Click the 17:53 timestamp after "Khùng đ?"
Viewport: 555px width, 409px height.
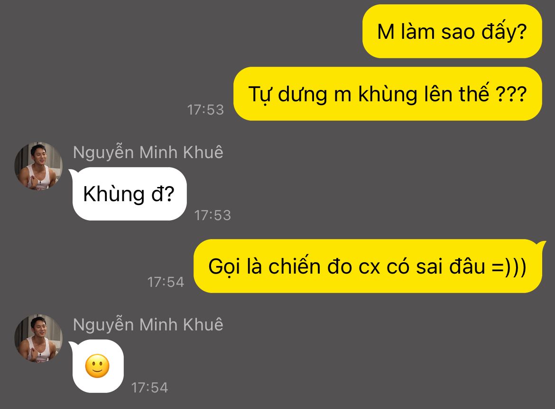(x=213, y=215)
